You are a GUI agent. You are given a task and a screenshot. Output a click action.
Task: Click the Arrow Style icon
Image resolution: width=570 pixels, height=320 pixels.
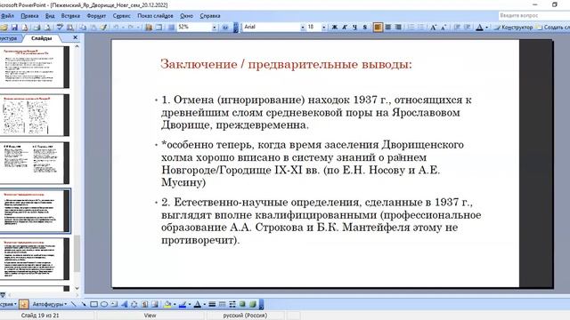pos(232,304)
